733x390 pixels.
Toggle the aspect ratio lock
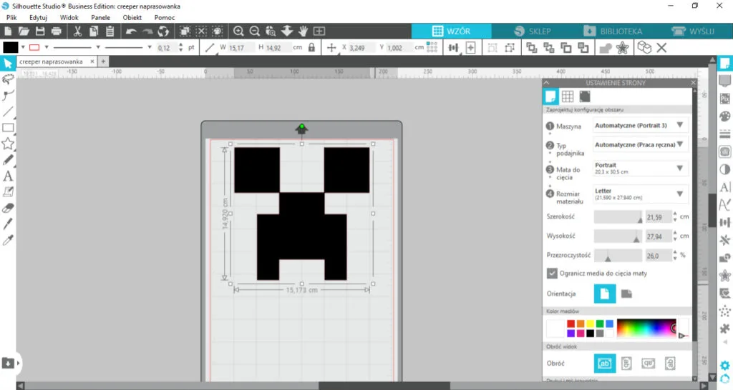(312, 47)
